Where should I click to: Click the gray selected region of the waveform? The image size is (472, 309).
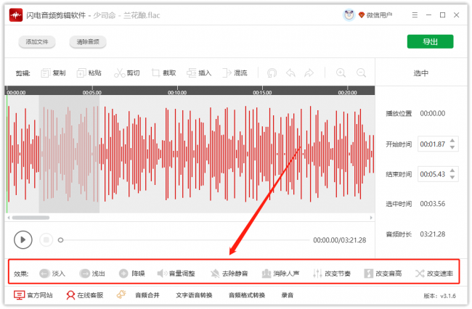(x=69, y=154)
